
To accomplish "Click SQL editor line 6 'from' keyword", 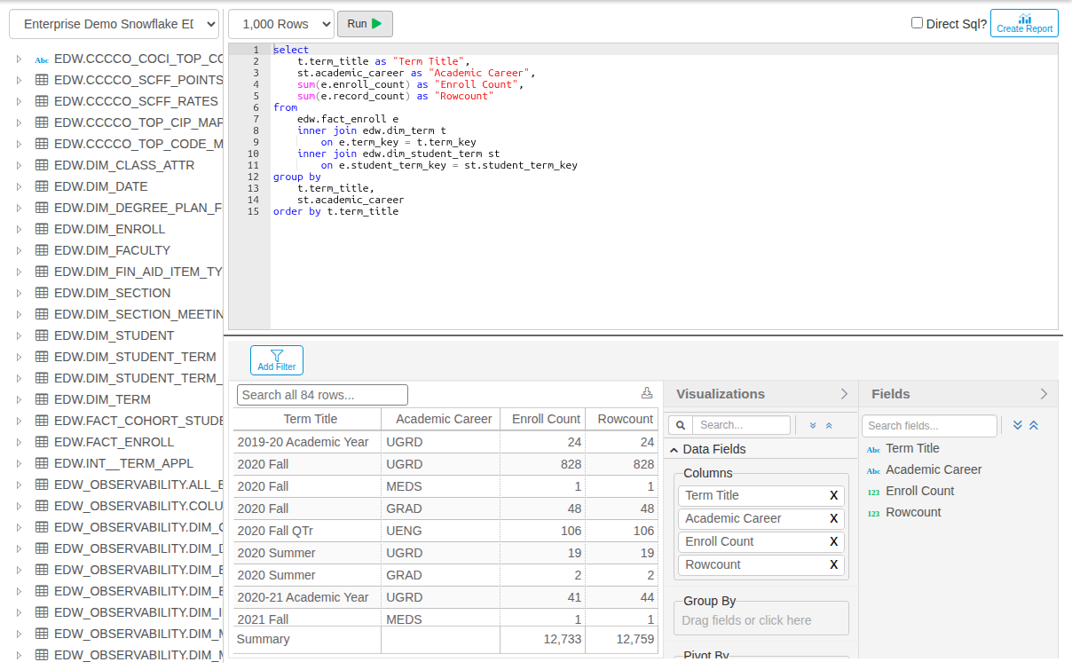I will 286,107.
